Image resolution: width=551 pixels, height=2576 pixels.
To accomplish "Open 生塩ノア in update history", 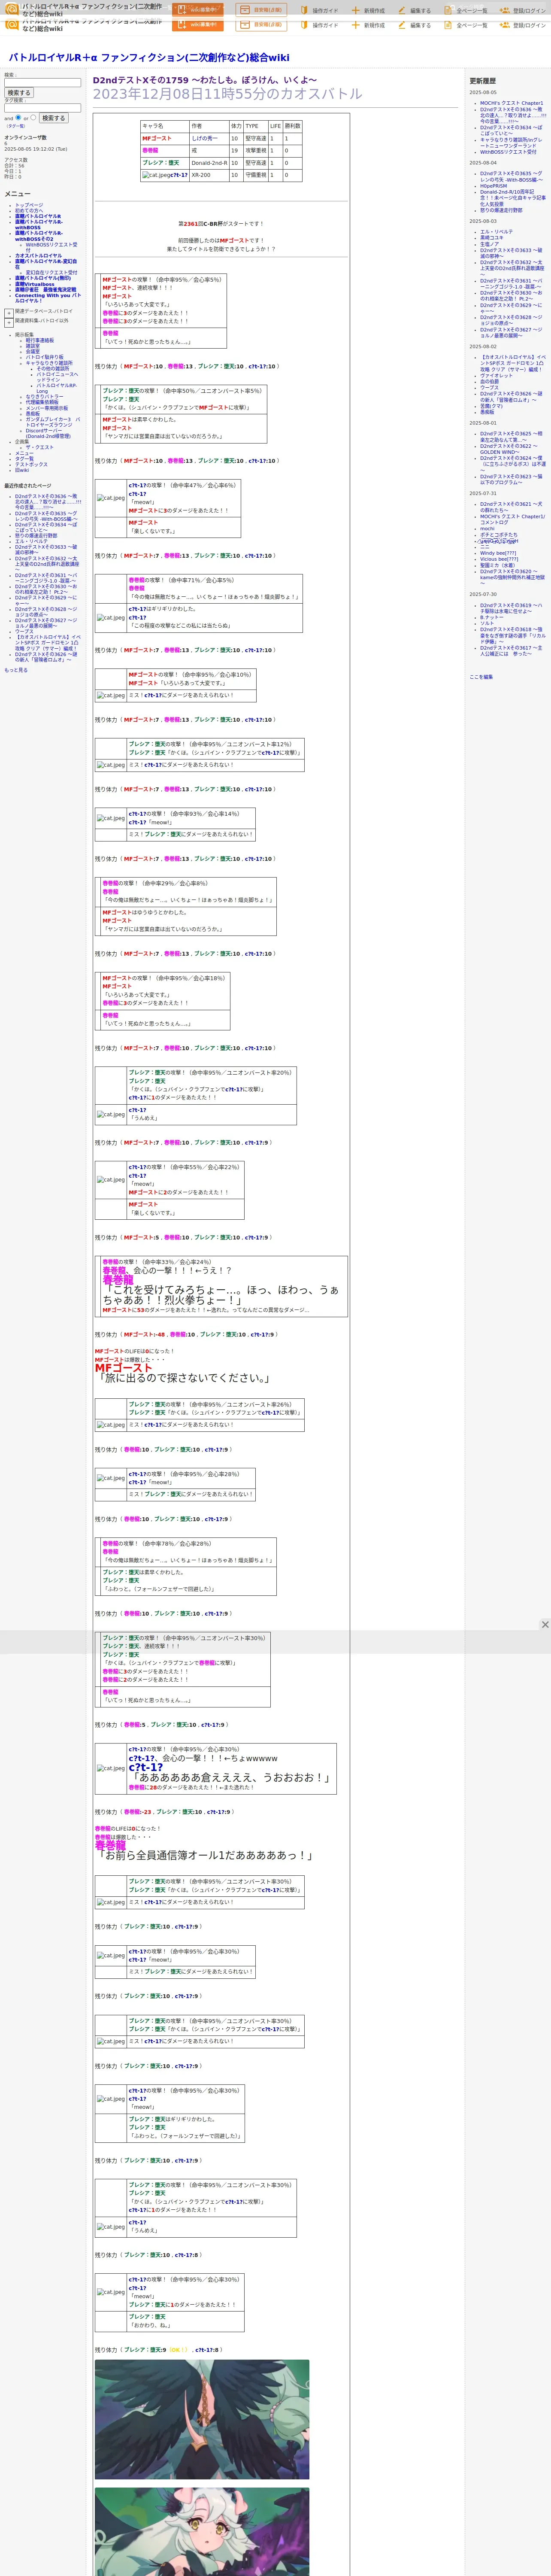I will coord(489,244).
